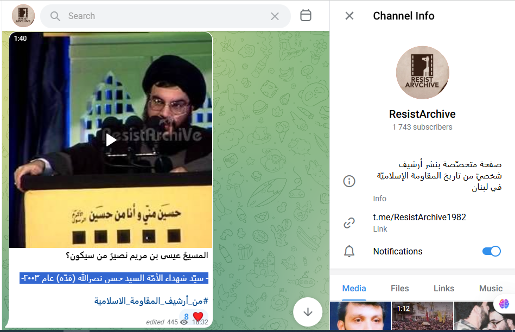Open the search-by-date calendar icon
The width and height of the screenshot is (515, 332).
pyautogui.click(x=307, y=16)
